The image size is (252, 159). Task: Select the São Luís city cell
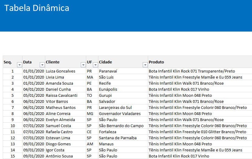(123, 77)
